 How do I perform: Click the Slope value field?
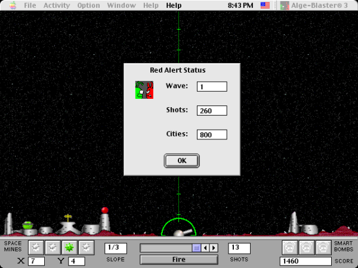[115, 248]
